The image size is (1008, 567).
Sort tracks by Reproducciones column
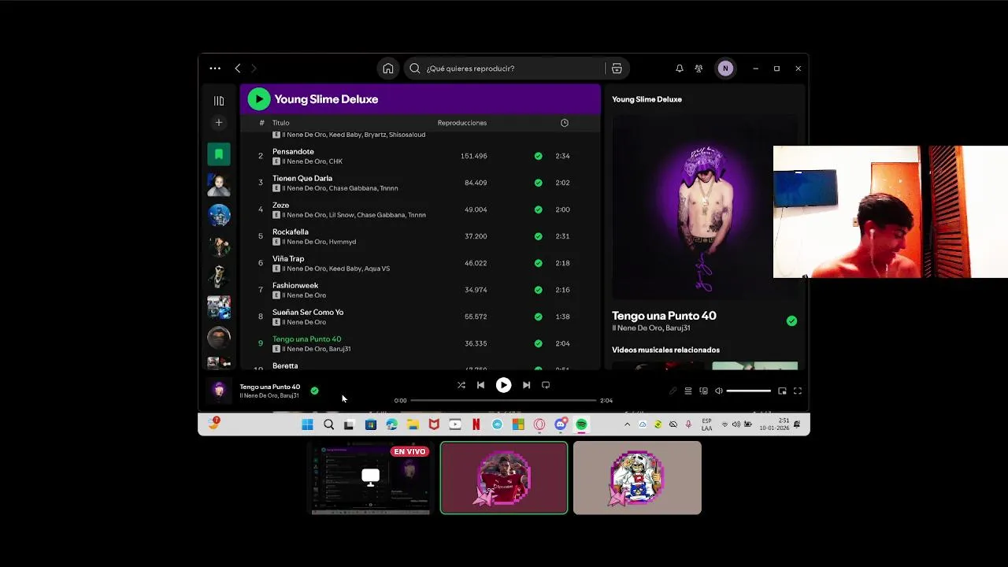462,123
